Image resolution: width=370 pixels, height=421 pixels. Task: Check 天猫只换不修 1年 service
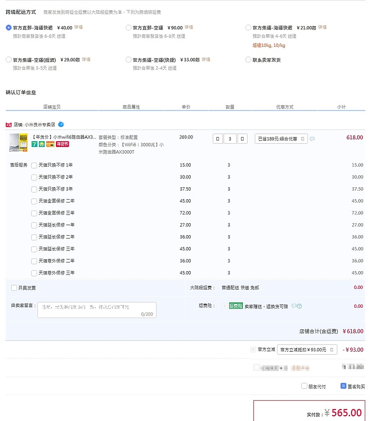[34, 165]
